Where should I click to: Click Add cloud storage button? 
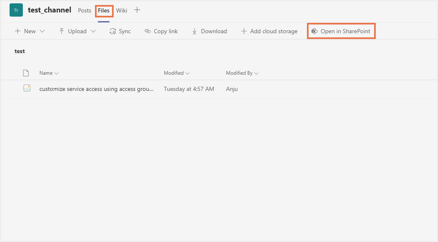(x=269, y=31)
